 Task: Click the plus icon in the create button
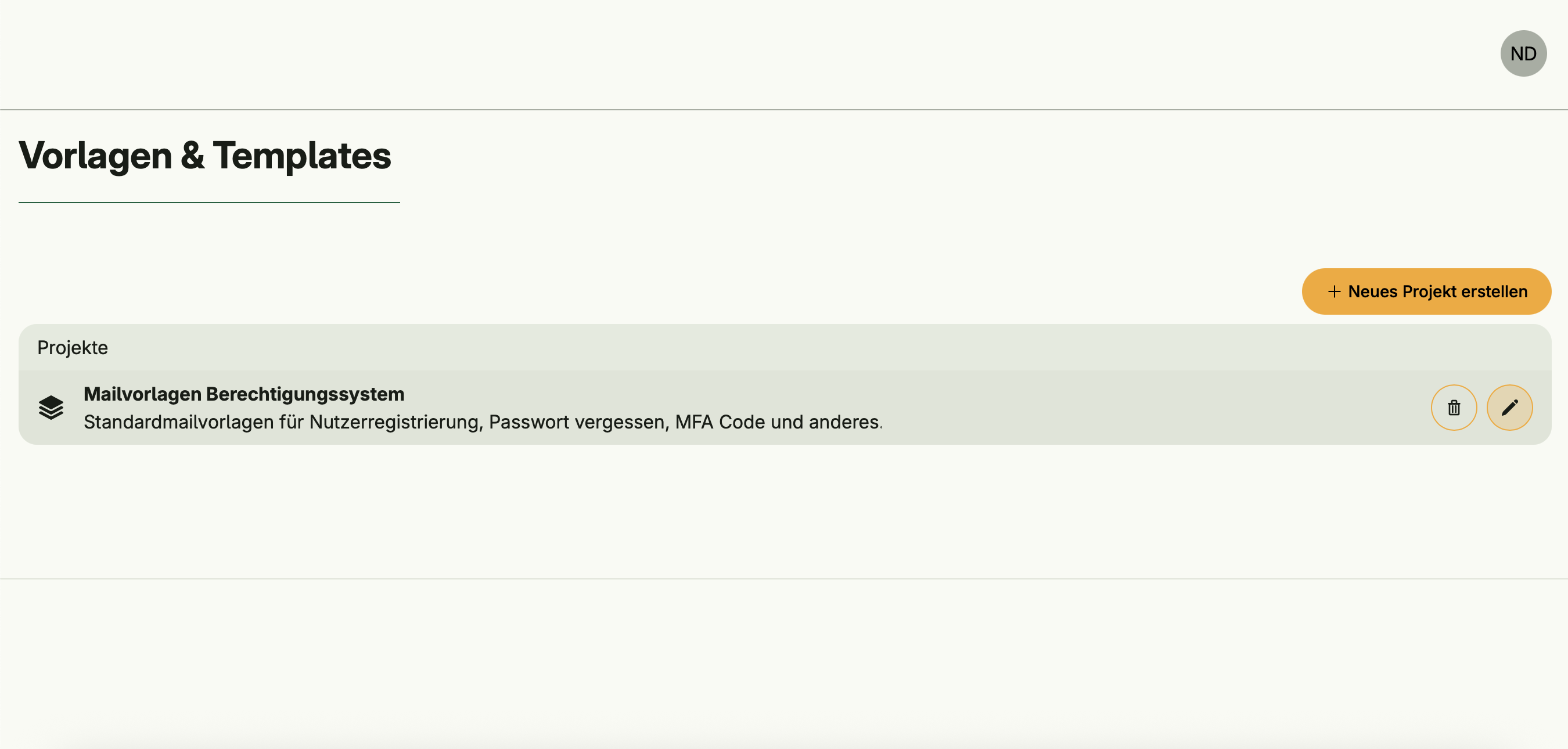pos(1333,291)
